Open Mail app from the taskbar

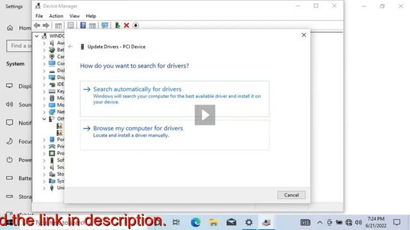(x=231, y=222)
